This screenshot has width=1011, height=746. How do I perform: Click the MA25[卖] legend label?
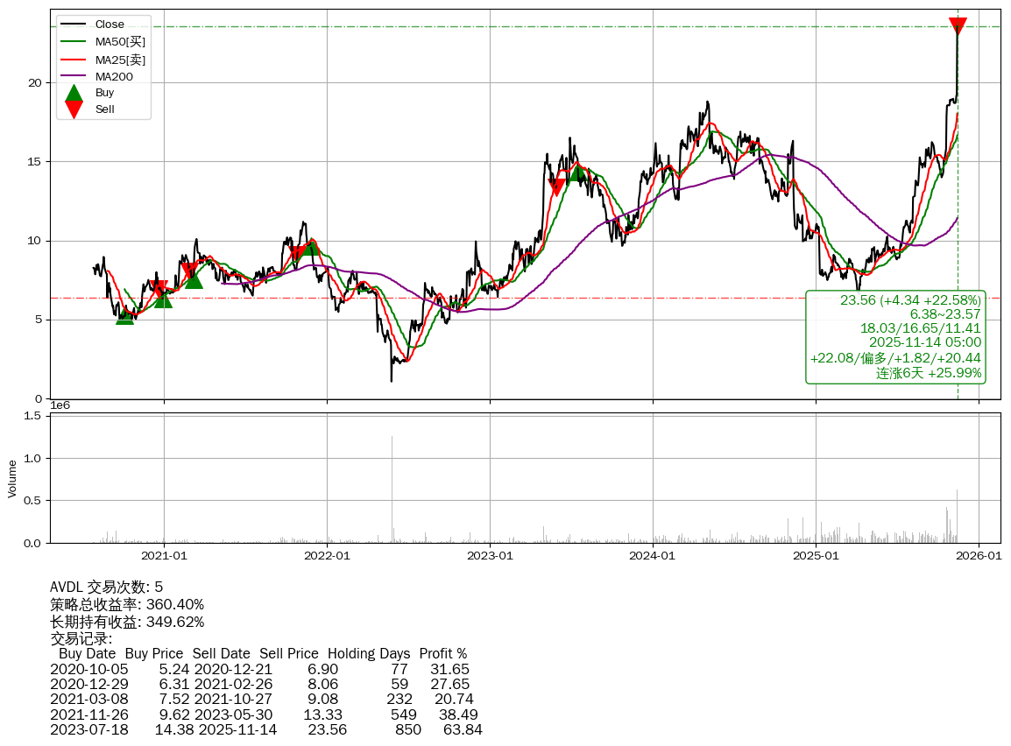tap(120, 59)
